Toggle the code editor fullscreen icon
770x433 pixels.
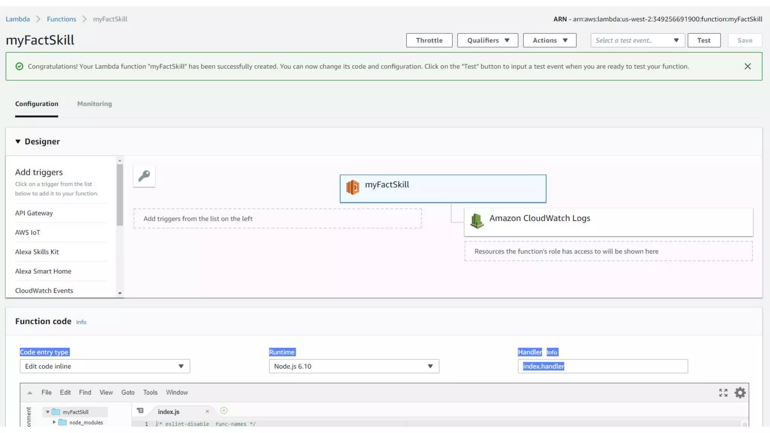click(x=723, y=393)
